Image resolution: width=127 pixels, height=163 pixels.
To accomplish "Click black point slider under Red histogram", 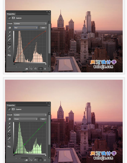I will click(x=14, y=64).
